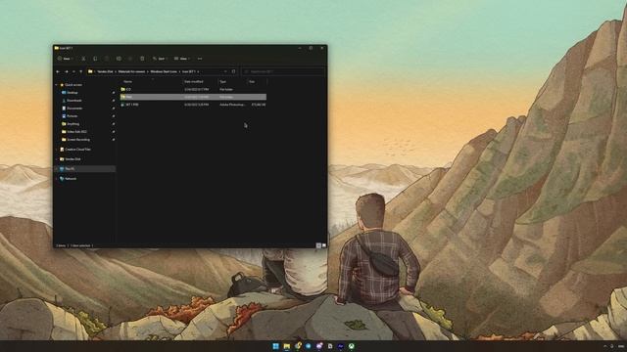Click the Rename icon in Explorer toolbar
This screenshot has width=627, height=352.
tap(119, 59)
